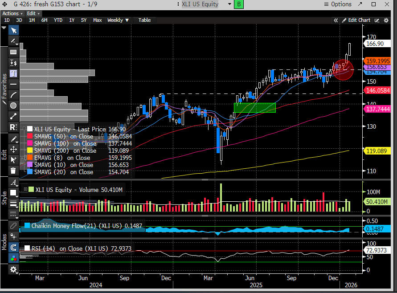Screen dimensions: 397x293
Task: Select the price measure dollar tool
Action: 13,63
